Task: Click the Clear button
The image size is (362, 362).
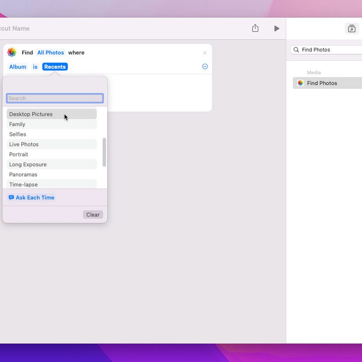Action: (x=93, y=215)
